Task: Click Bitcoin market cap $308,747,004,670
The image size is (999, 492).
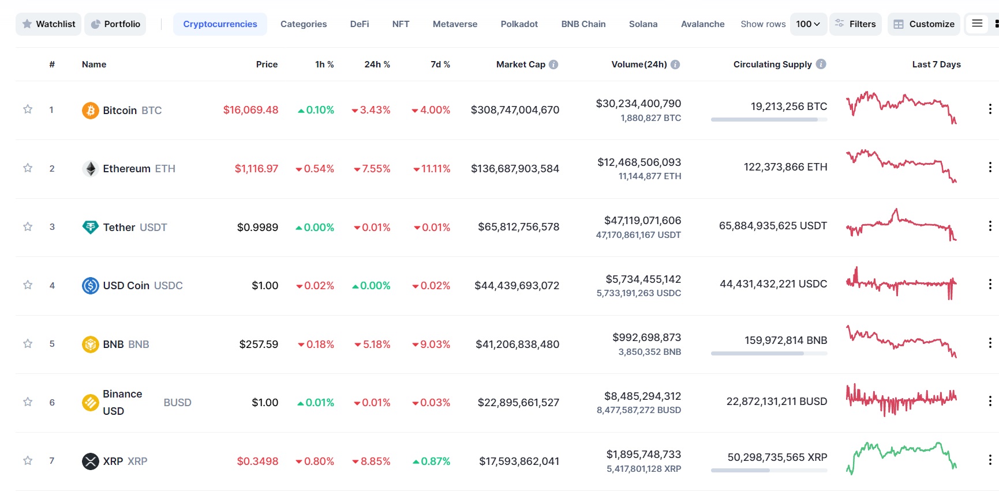Action: coord(515,110)
